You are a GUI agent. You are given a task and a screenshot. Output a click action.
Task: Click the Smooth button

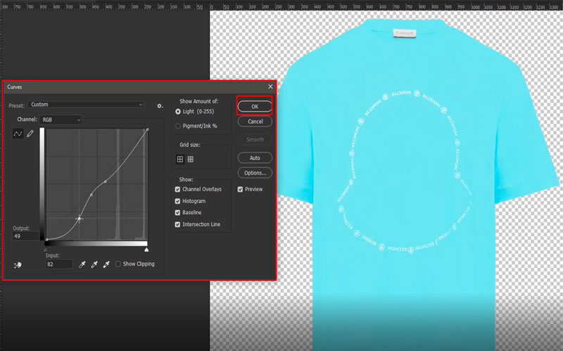point(255,139)
